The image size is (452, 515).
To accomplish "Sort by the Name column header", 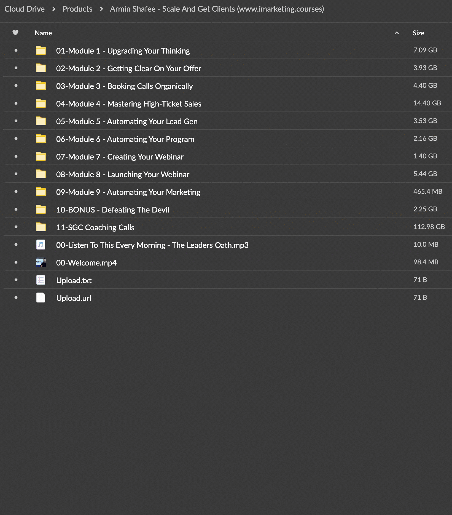I will 43,33.
